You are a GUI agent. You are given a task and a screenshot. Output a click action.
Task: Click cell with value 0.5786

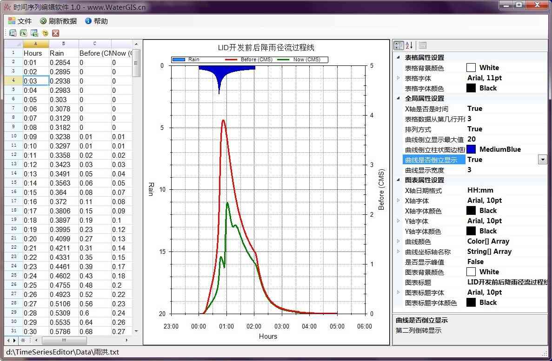64,331
